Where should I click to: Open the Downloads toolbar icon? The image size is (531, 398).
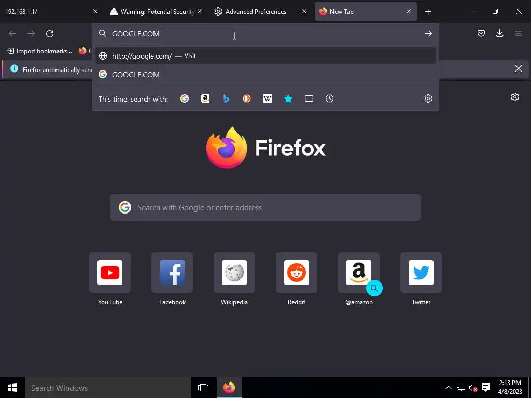coord(499,33)
